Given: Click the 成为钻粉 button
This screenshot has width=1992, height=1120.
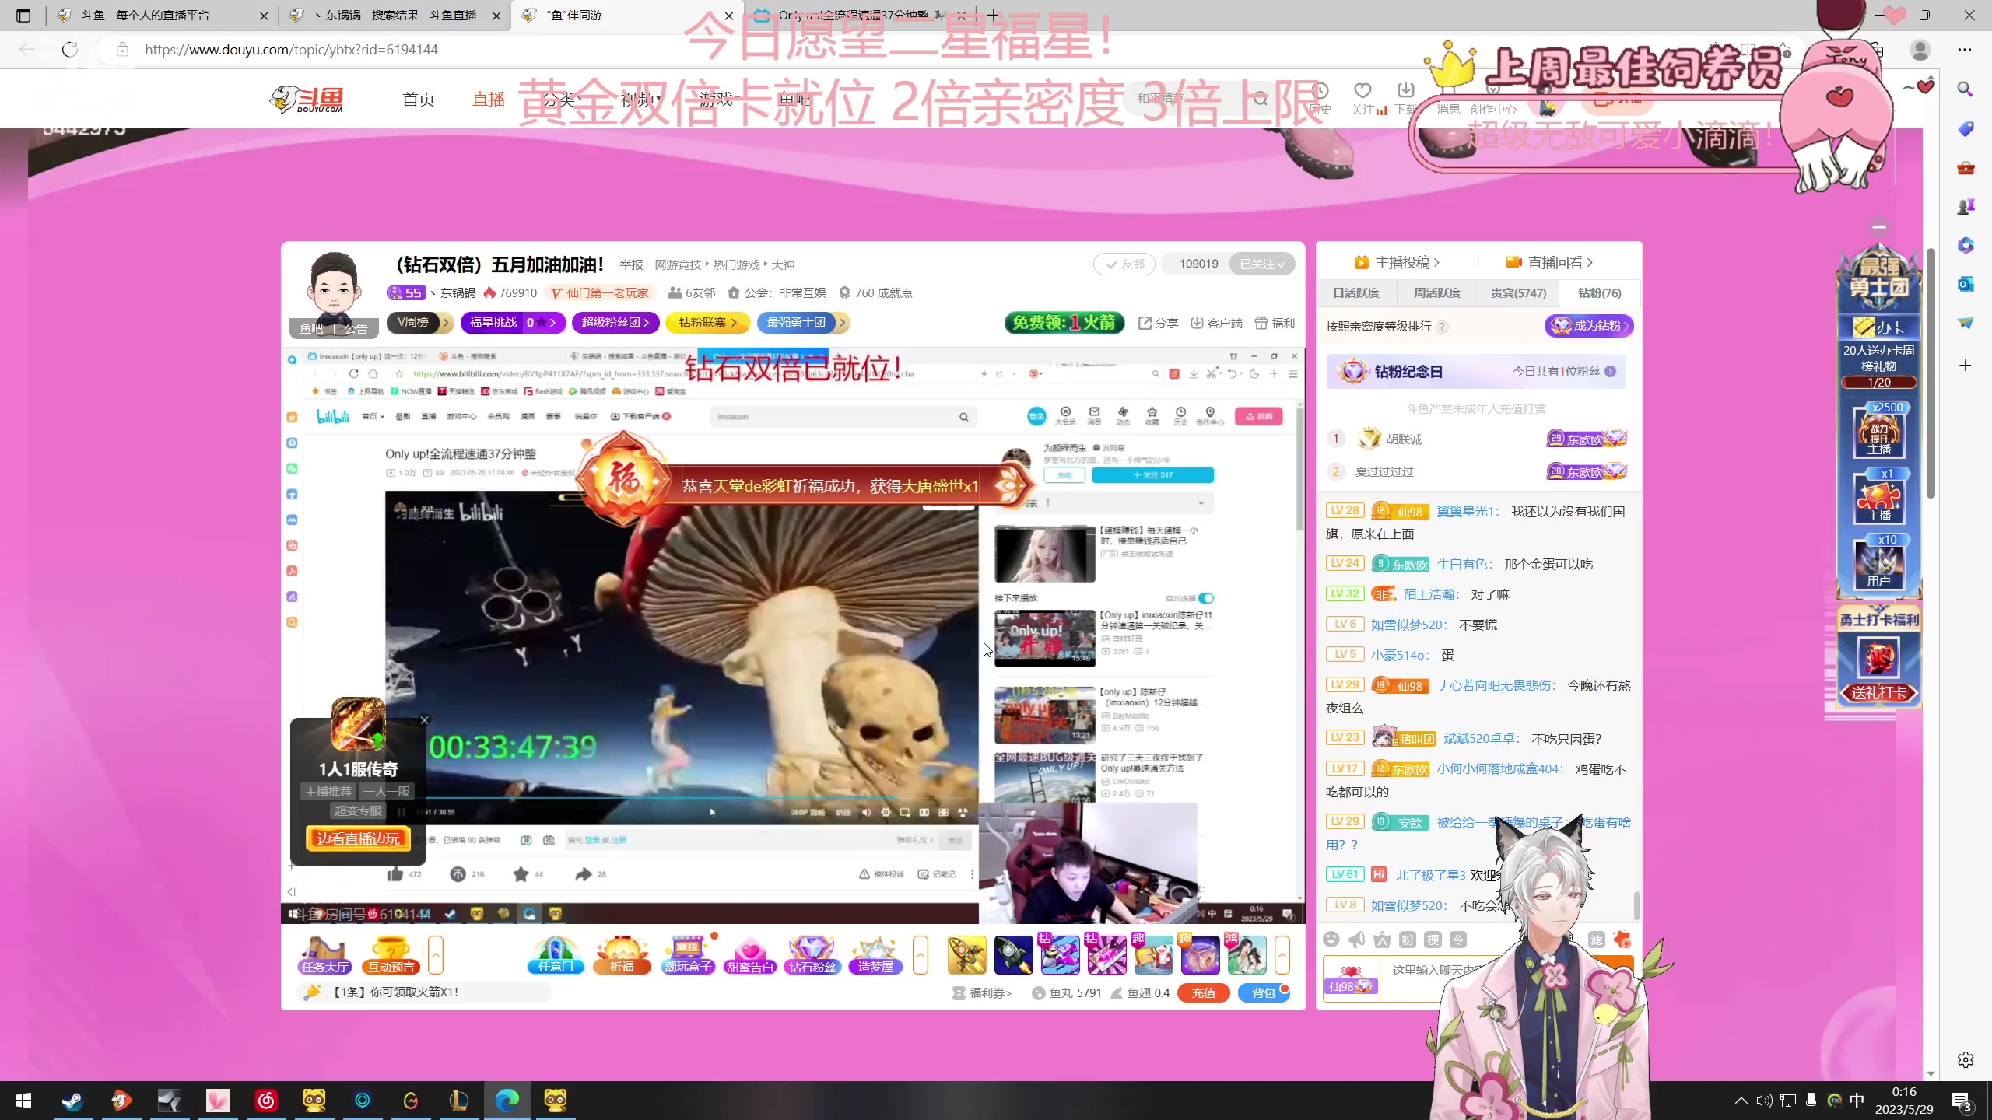Looking at the screenshot, I should [x=1589, y=326].
